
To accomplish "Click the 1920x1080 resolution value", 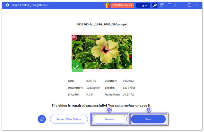I will [x=93, y=88].
